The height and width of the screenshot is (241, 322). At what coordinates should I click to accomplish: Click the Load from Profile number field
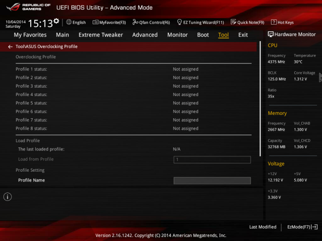(x=212, y=159)
